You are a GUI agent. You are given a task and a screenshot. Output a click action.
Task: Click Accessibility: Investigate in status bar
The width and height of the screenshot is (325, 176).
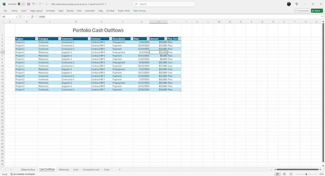coord(23,174)
